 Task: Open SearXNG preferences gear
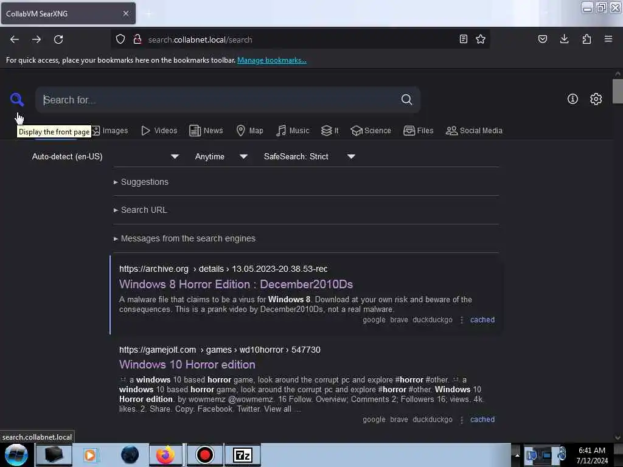pyautogui.click(x=596, y=99)
